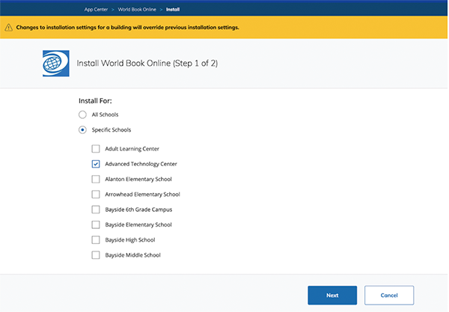Click the 'Bayside 6th Grade Campus' label text
Image resolution: width=449 pixels, height=312 pixels.
(x=138, y=209)
